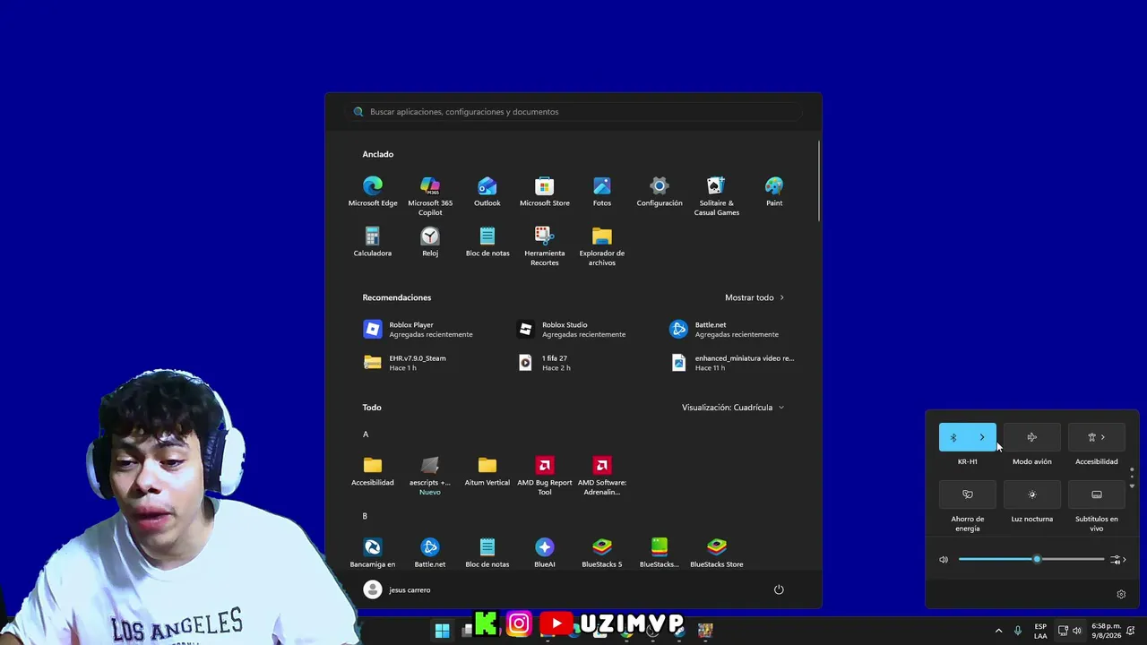The image size is (1147, 645).
Task: Open BlueStacks Store
Action: 717,553
